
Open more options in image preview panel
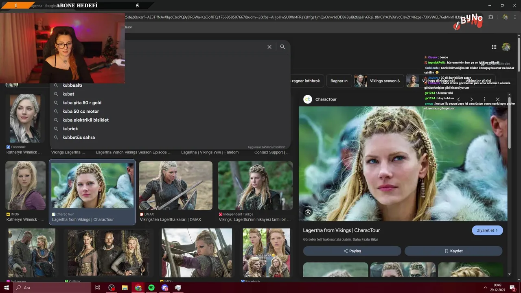pyautogui.click(x=484, y=99)
